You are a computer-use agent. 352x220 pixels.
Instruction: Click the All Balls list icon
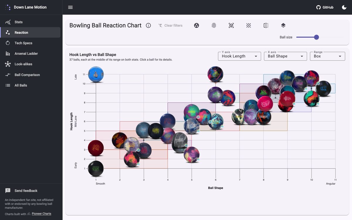tap(8, 85)
